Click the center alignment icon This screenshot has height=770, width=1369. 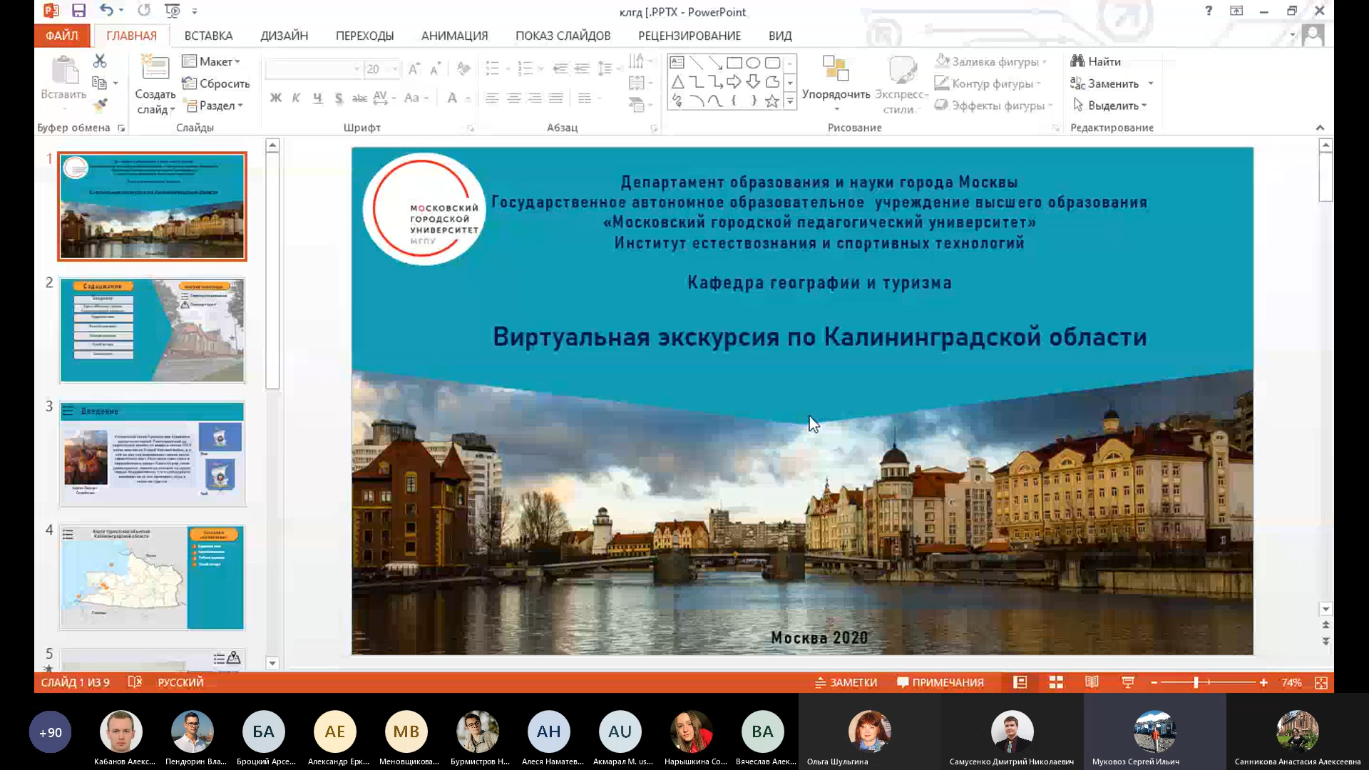(514, 98)
